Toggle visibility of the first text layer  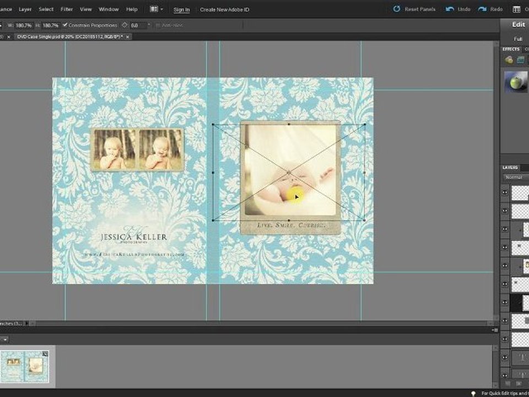(x=505, y=357)
